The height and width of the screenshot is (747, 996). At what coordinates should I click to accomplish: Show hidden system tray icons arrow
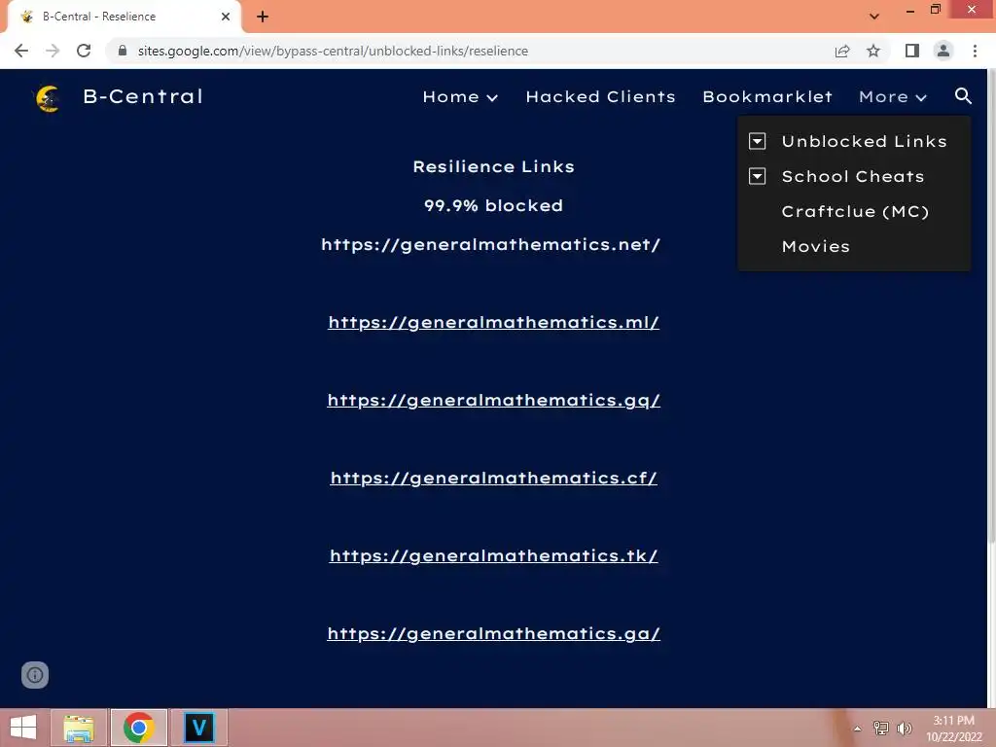point(858,729)
